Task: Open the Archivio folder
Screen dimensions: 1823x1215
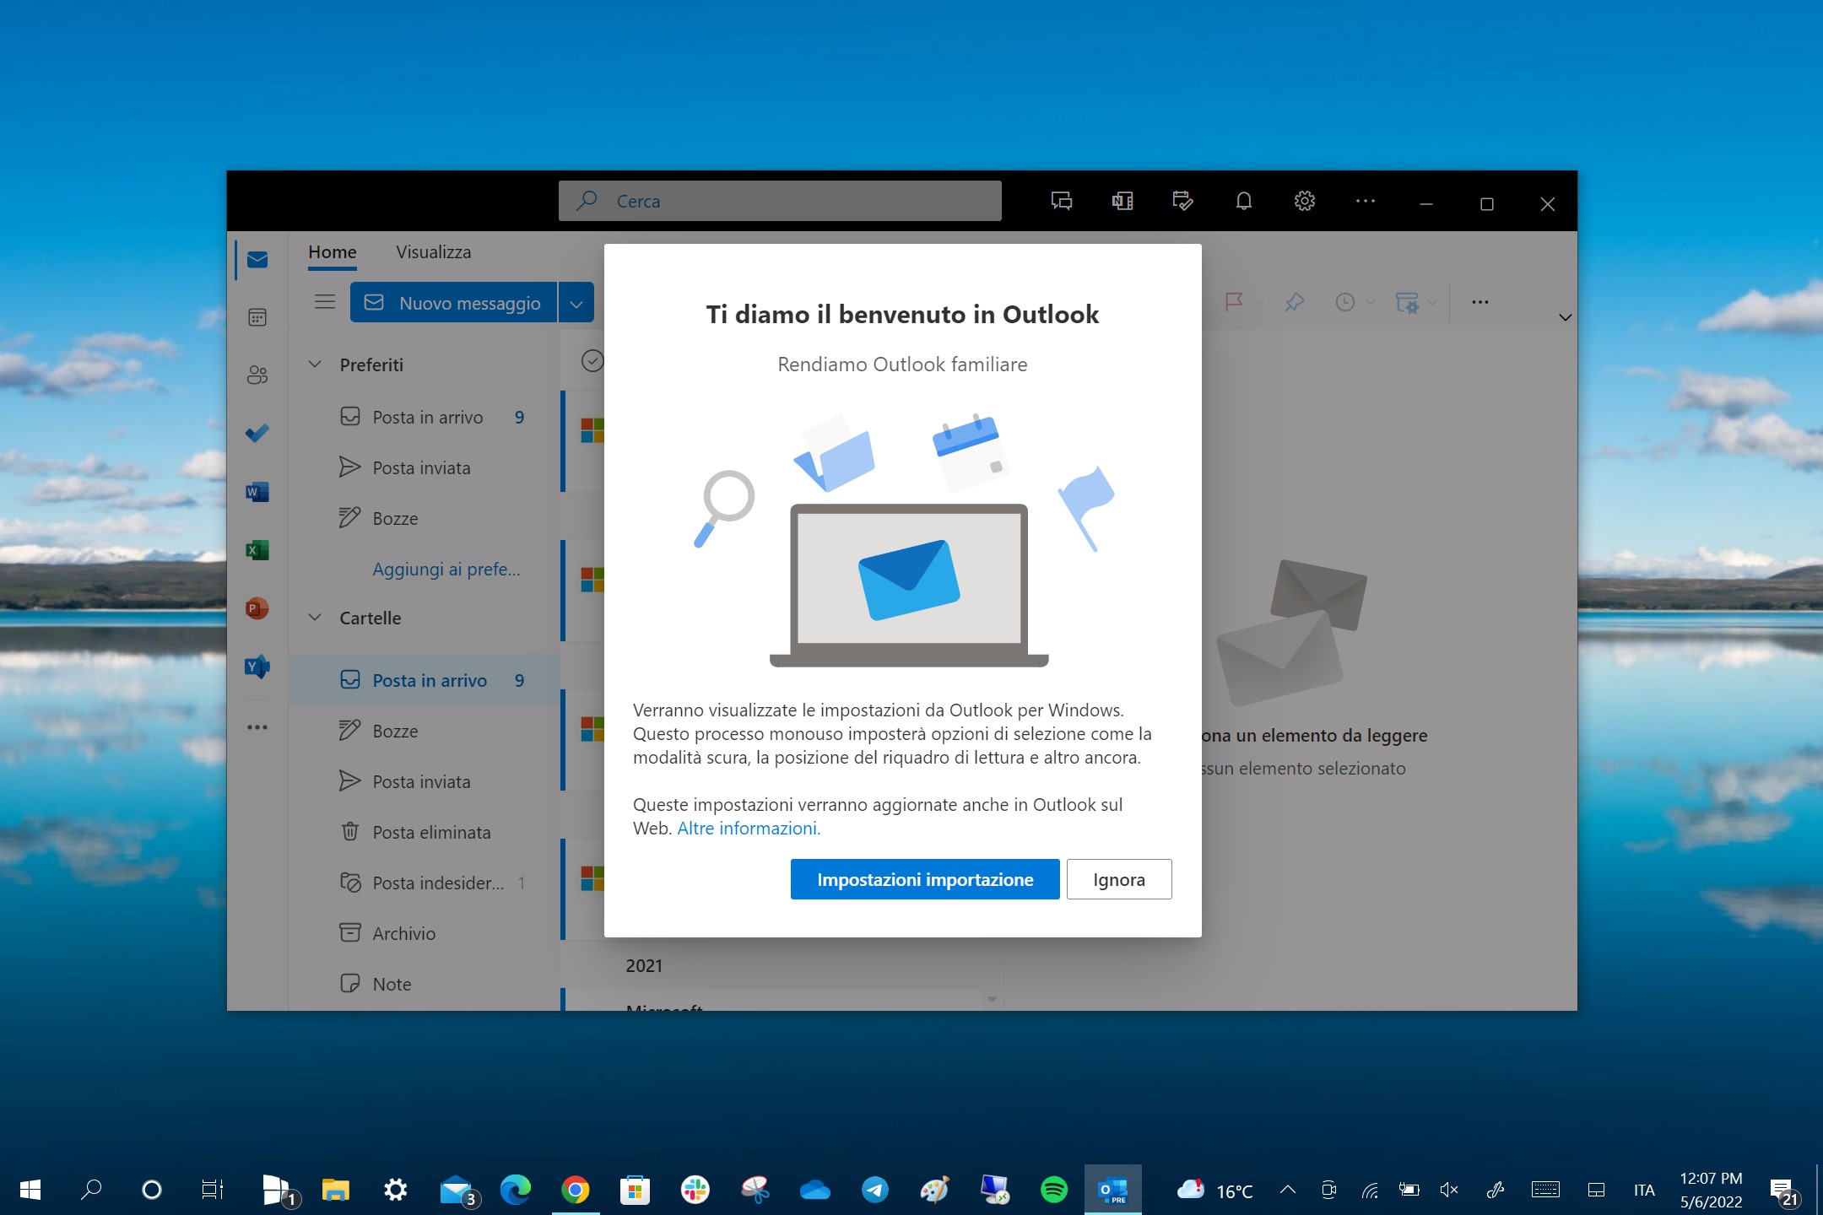Action: [425, 933]
